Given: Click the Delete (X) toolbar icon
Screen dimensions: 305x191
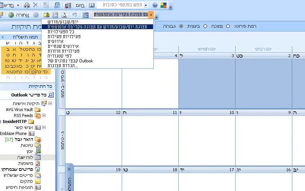Looking at the screenshot, I should tap(35, 5).
